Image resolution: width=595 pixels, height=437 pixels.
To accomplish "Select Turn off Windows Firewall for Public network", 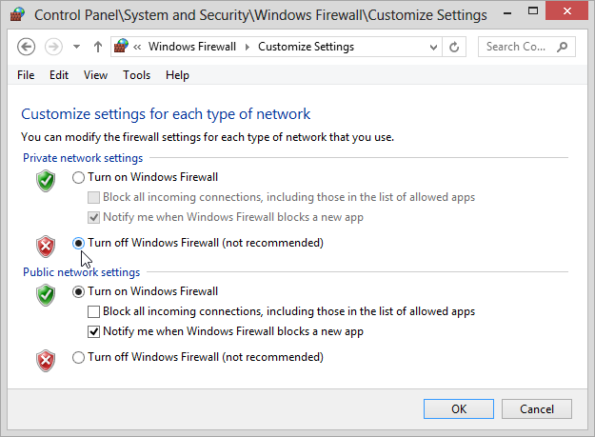I will [x=79, y=358].
